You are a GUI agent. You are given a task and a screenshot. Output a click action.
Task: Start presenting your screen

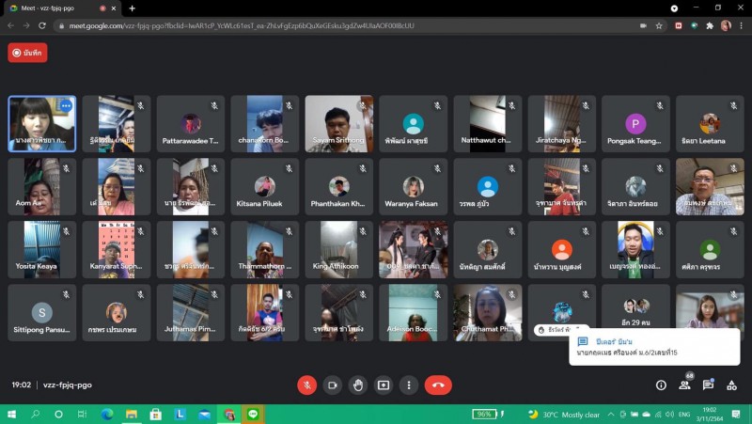pos(383,385)
